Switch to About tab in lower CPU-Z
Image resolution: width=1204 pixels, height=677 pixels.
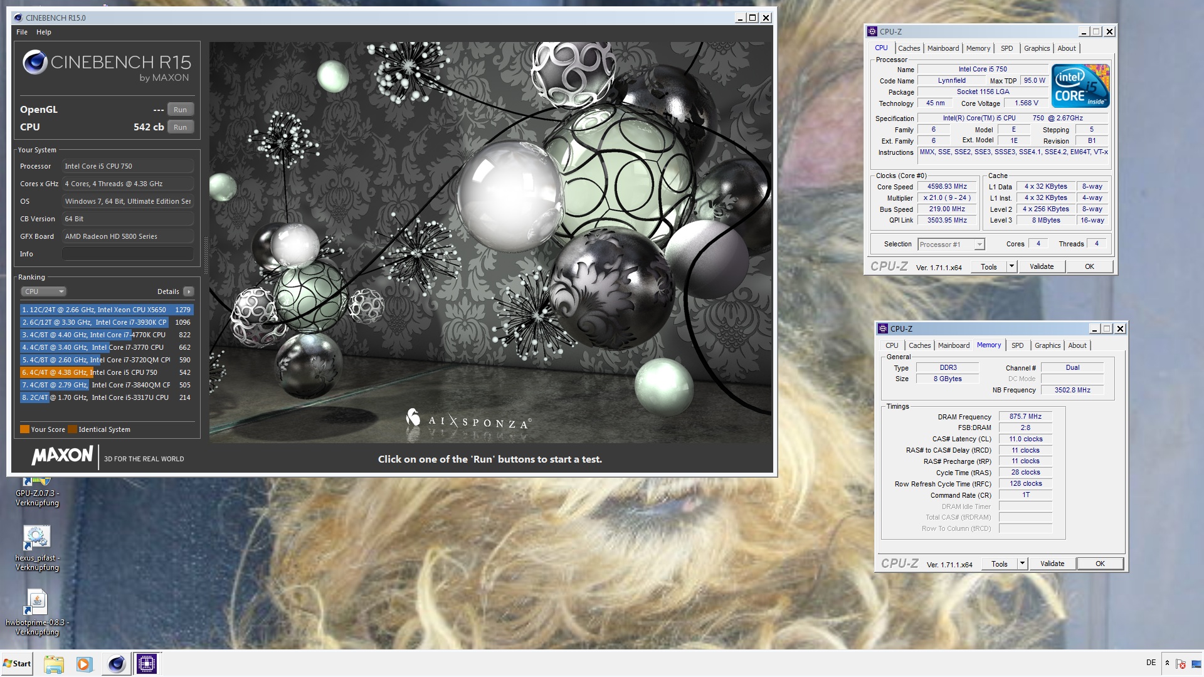[x=1077, y=345]
